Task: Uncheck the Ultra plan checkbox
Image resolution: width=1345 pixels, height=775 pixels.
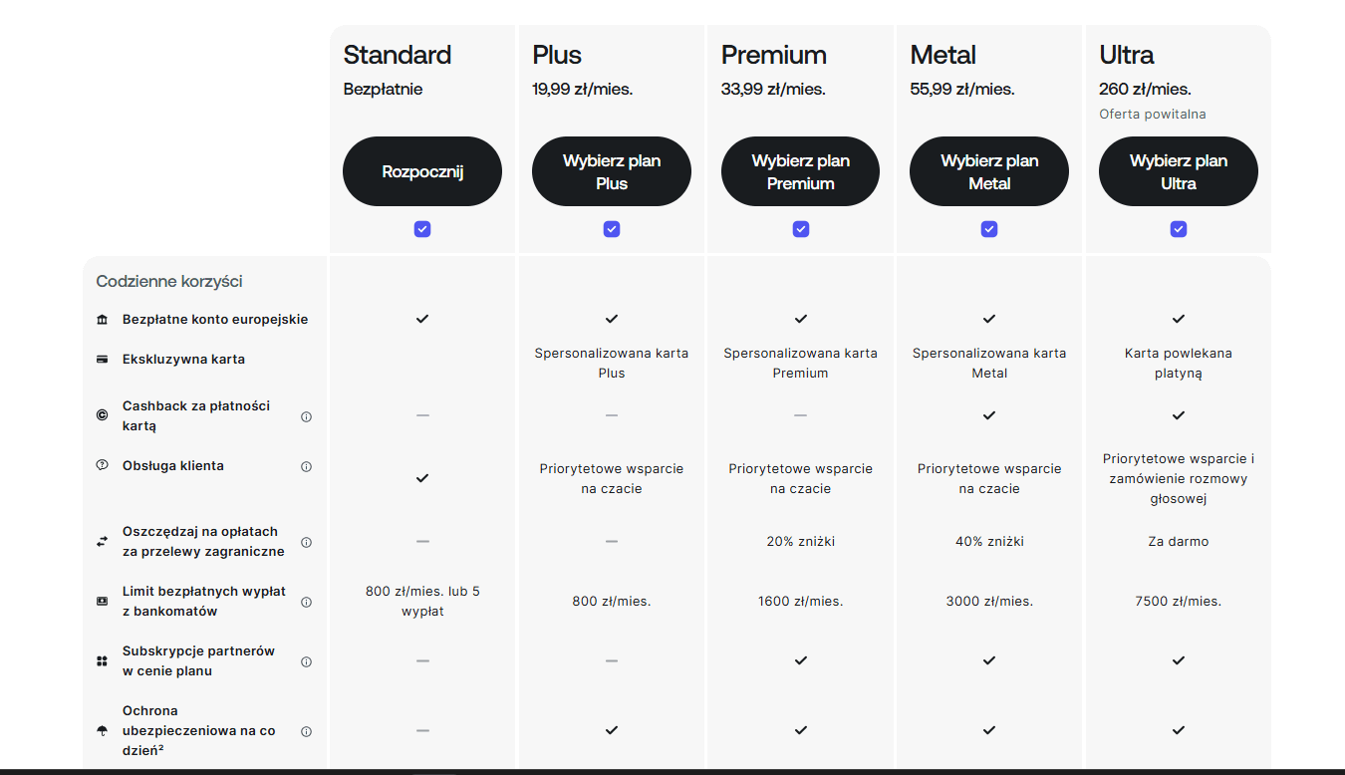Action: coord(1179,229)
